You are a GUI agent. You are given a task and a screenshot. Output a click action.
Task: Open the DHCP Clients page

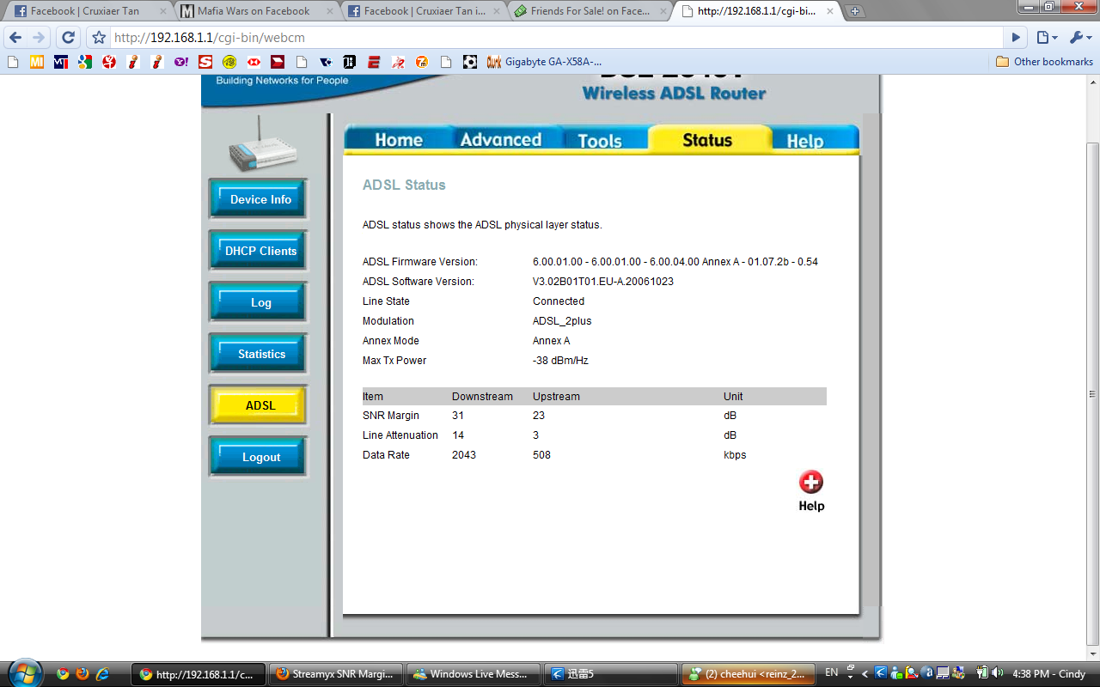point(260,251)
